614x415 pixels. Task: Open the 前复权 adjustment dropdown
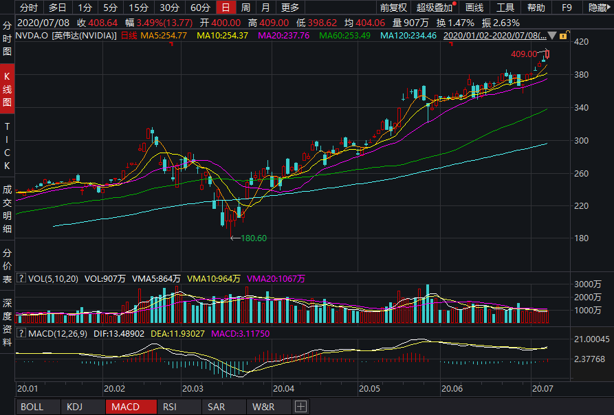pyautogui.click(x=393, y=8)
